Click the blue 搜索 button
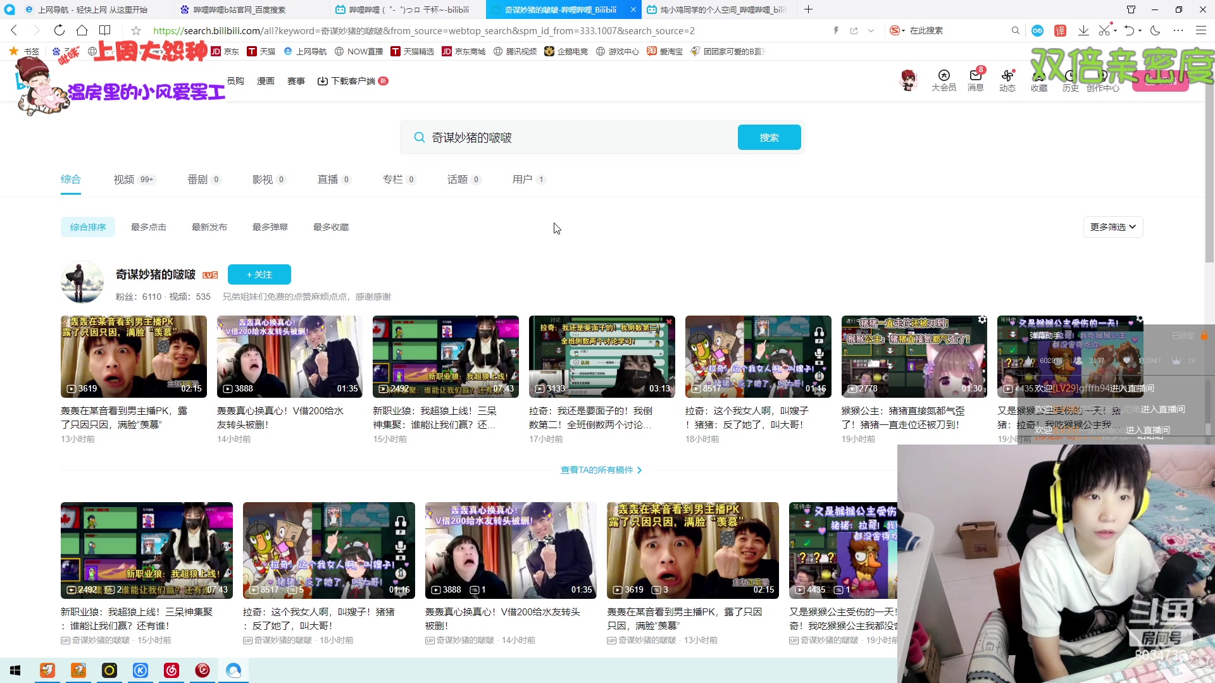The width and height of the screenshot is (1215, 683). tap(769, 137)
